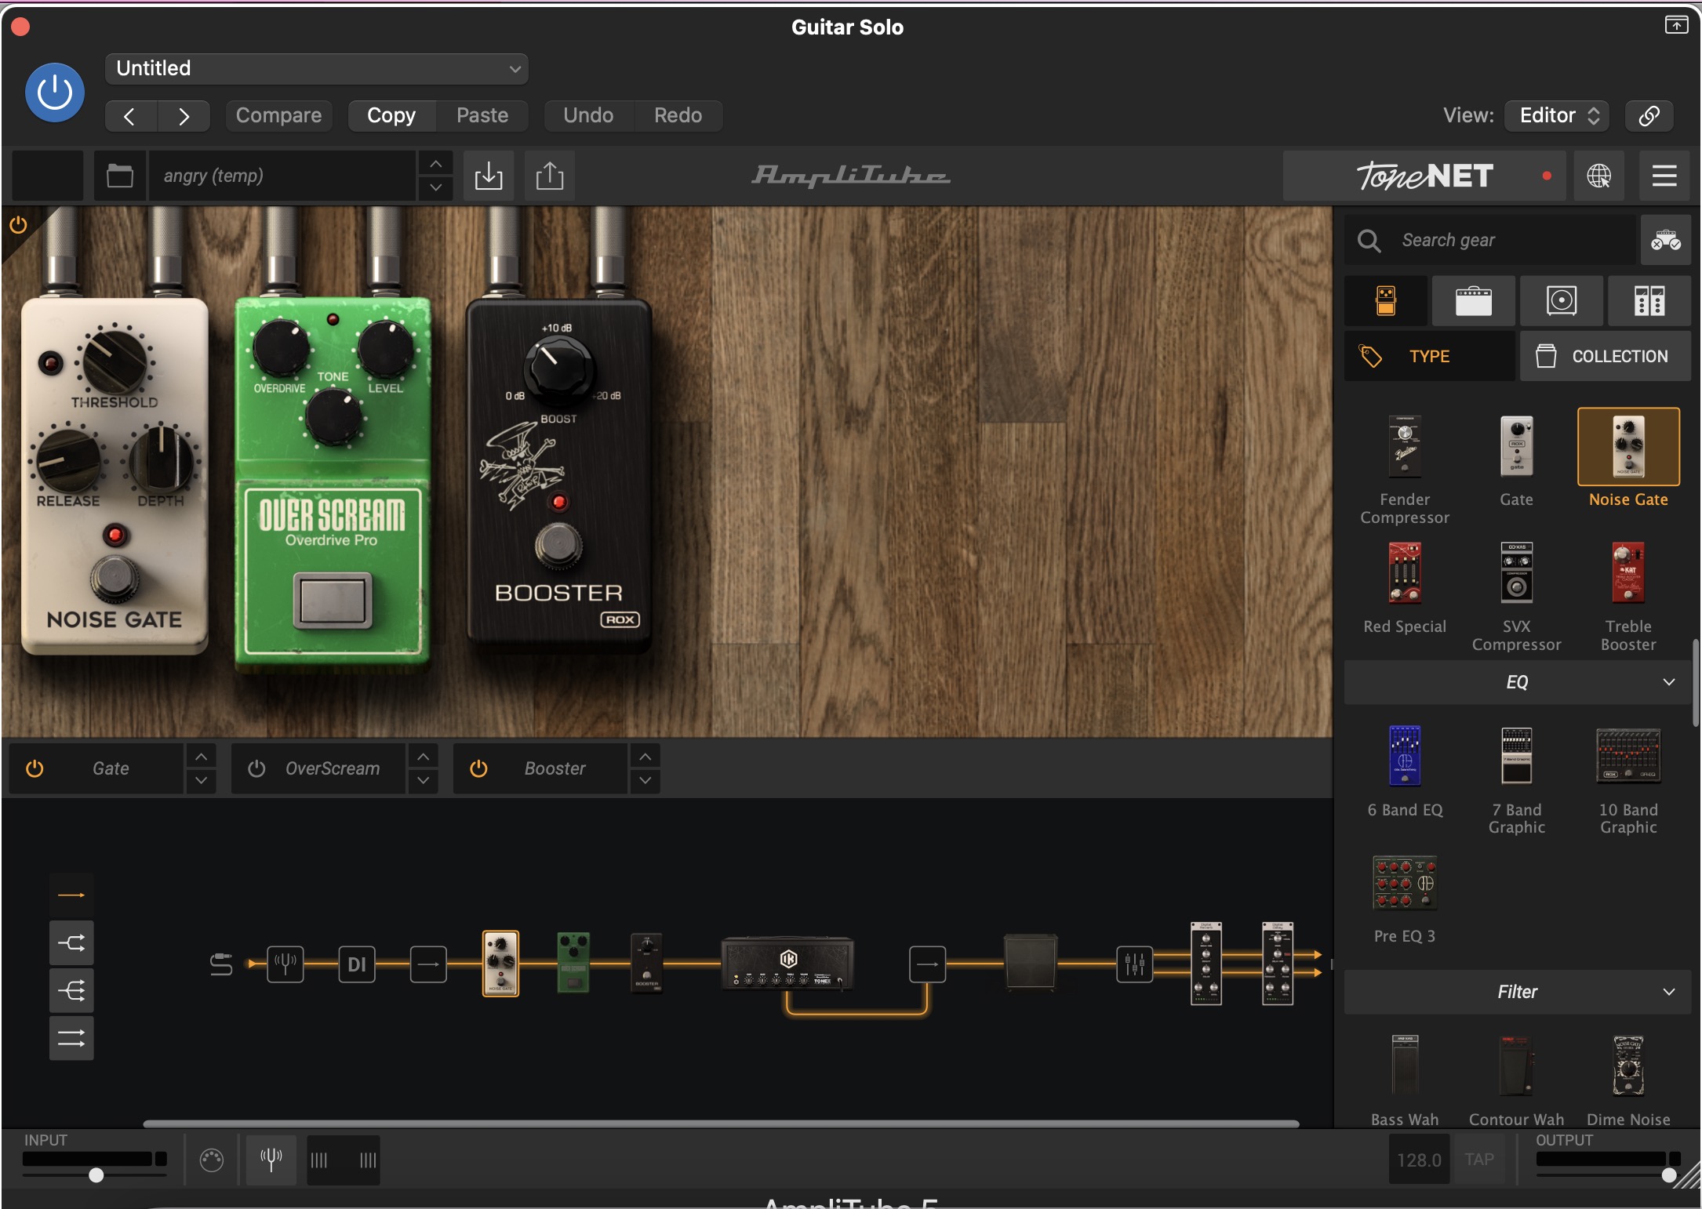Select the Booster pedal in signal chain
The width and height of the screenshot is (1702, 1209).
pyautogui.click(x=647, y=963)
